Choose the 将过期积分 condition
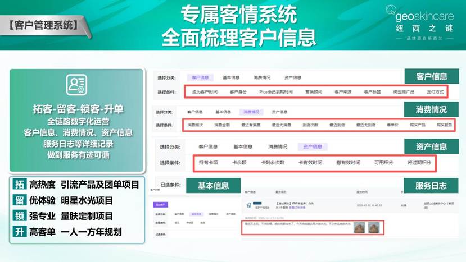This screenshot has height=262, width=466. point(419,163)
